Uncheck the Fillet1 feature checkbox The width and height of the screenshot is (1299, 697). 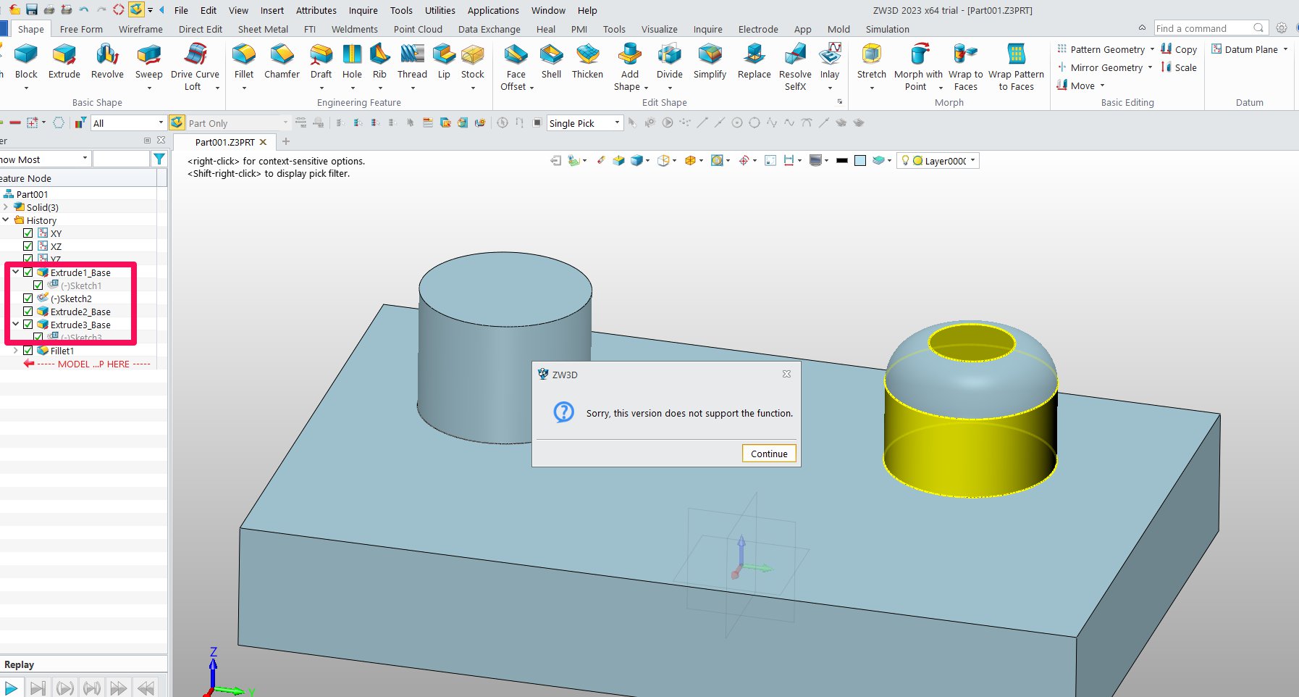pyautogui.click(x=28, y=351)
